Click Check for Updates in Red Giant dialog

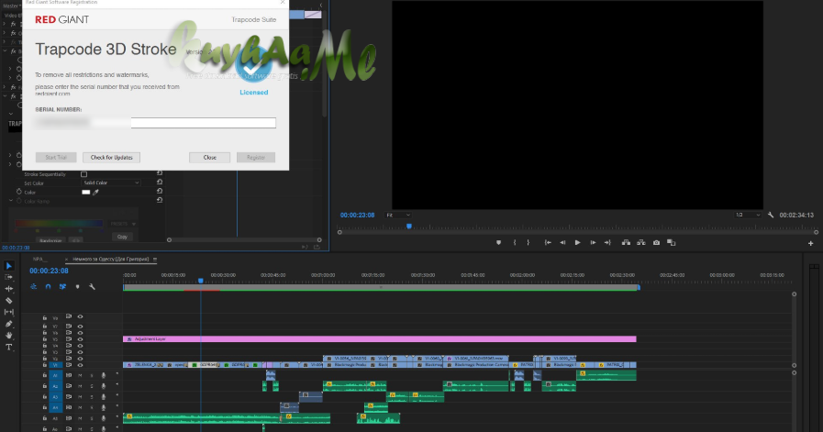111,158
